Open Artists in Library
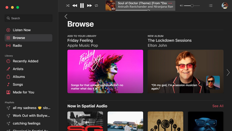The width and height of the screenshot is (232, 131). click(28, 69)
